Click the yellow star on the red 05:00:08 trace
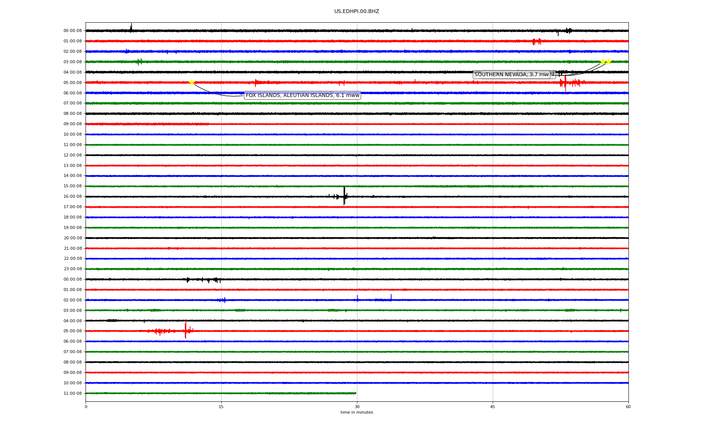This screenshot has height=446, width=714. tap(192, 83)
